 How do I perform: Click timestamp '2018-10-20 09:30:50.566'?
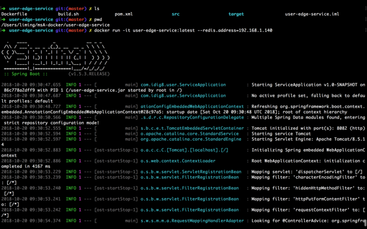click(31, 118)
